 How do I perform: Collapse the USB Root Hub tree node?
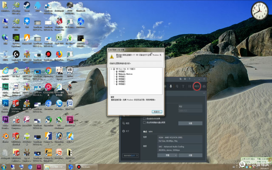(x=111, y=69)
